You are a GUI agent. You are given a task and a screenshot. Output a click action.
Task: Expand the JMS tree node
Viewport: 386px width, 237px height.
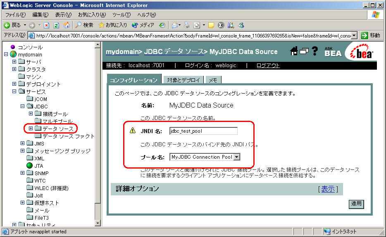(23, 143)
